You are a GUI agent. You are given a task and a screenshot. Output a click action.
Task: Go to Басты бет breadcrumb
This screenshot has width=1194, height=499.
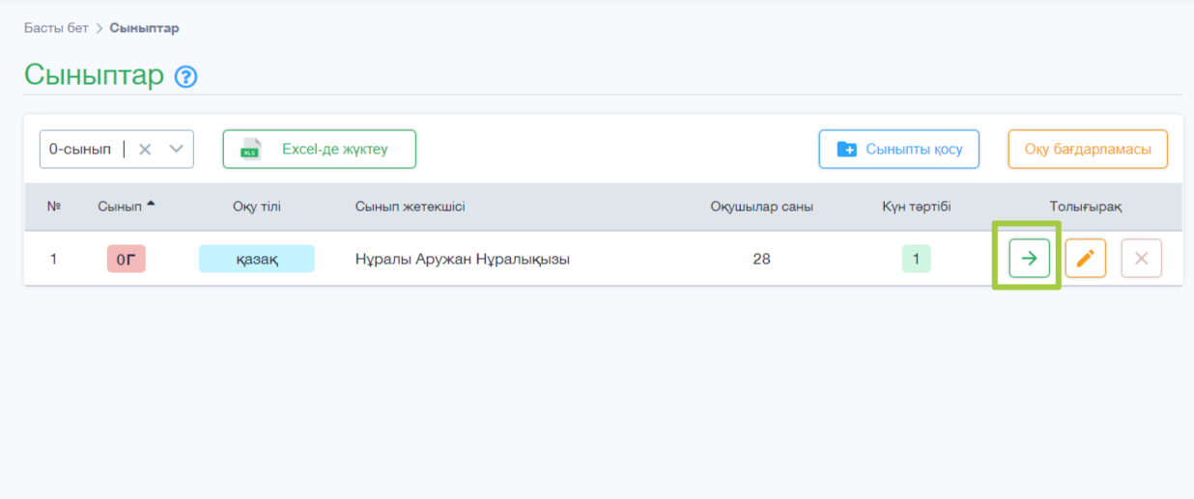coord(56,28)
